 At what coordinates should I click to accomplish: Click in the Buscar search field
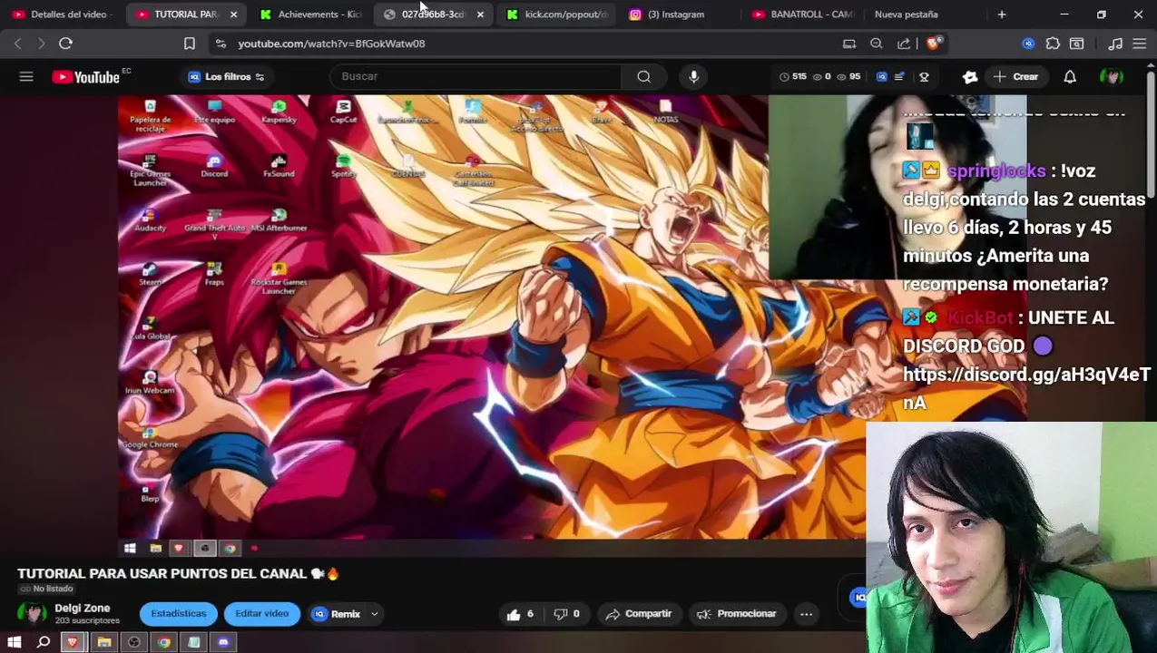[476, 77]
